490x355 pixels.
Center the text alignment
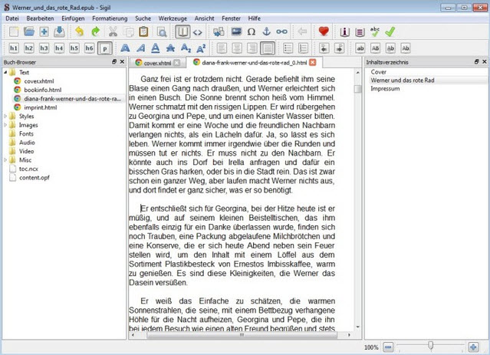(237, 48)
